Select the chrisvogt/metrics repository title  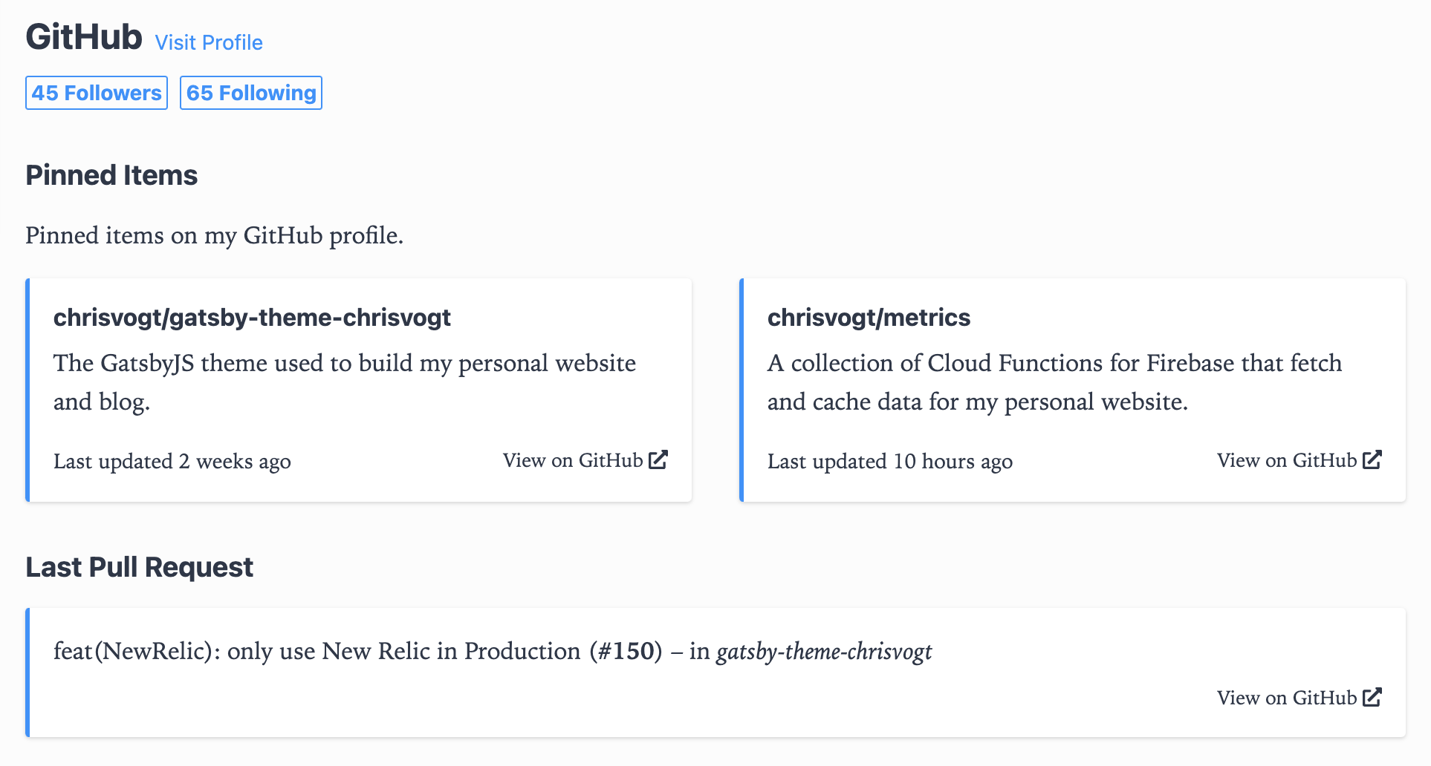pos(869,318)
